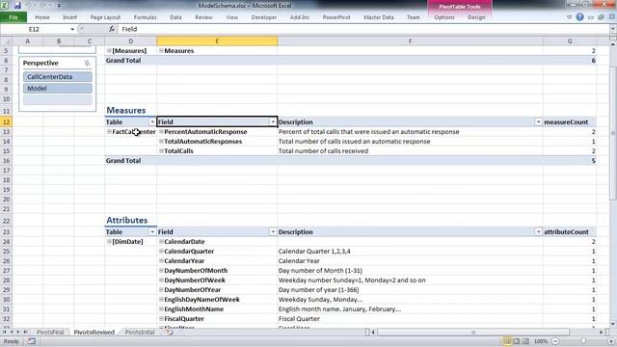Open the Excel Help question mark icon
Screen dimensions: 617x347
[x=579, y=17]
